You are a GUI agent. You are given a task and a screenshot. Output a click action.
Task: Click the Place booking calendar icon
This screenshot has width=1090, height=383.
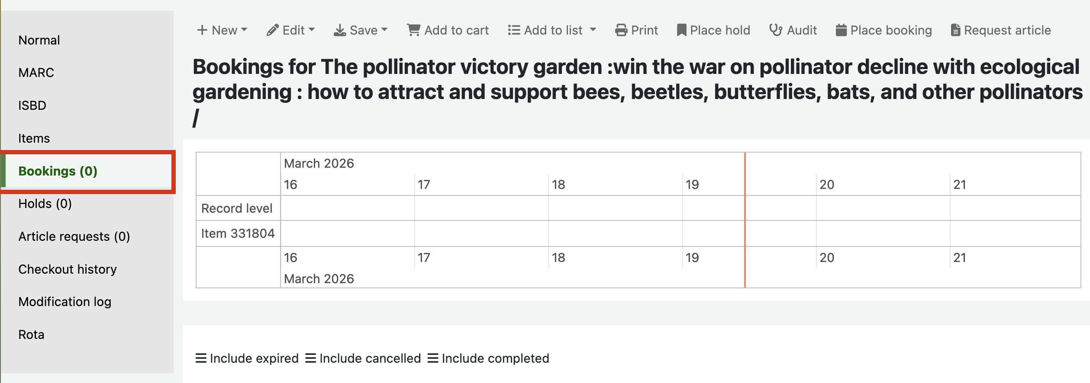coord(841,30)
